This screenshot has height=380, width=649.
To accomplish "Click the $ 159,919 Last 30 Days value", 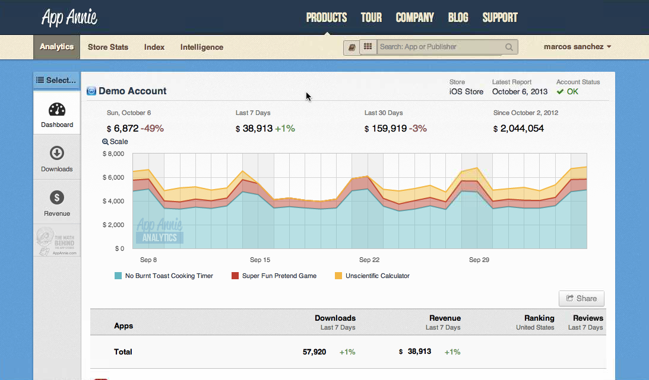I will click(x=386, y=129).
